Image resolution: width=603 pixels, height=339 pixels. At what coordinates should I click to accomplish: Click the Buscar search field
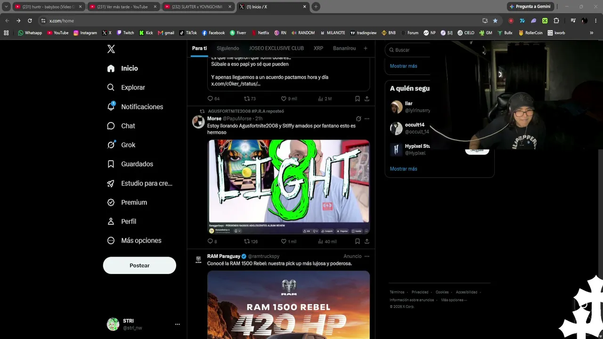coord(408,50)
